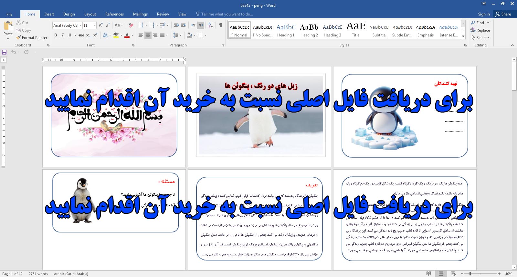Image resolution: width=517 pixels, height=277 pixels.
Task: Click the Tell me what you want search box
Action: point(227,14)
